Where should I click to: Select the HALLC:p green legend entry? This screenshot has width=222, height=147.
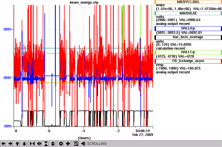coord(188,52)
